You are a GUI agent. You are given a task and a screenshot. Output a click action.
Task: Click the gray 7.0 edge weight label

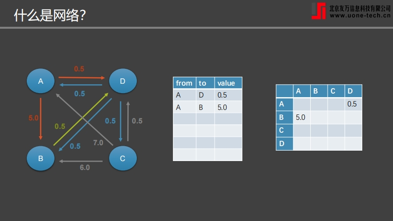(98, 143)
